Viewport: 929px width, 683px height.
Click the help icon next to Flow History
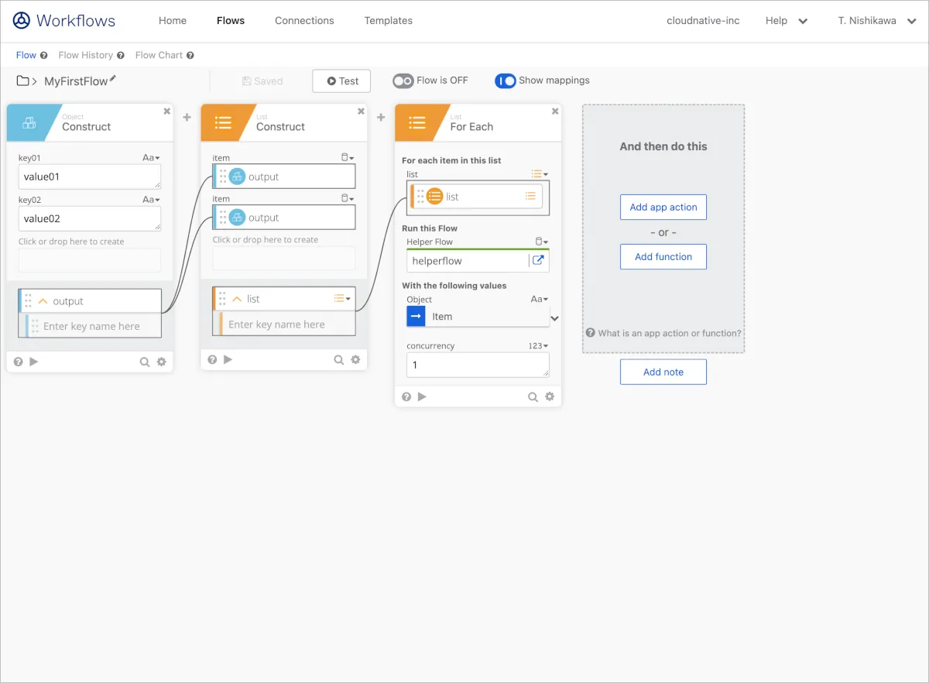pos(121,56)
